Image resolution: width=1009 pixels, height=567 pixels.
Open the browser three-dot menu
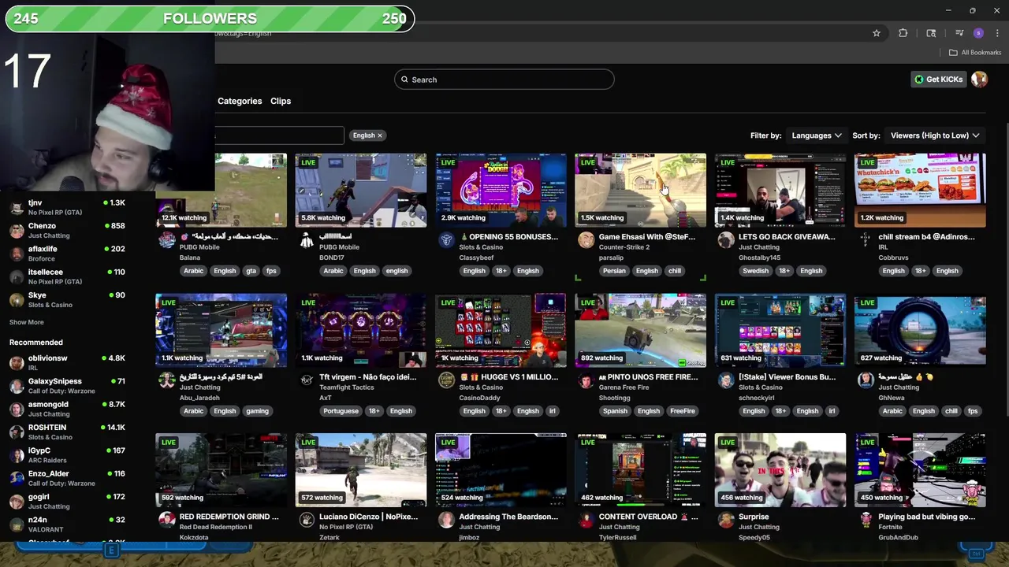point(998,33)
